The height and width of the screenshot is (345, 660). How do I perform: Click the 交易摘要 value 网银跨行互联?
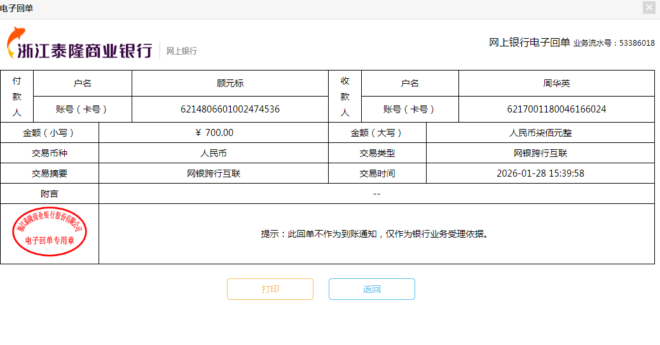pyautogui.click(x=214, y=173)
